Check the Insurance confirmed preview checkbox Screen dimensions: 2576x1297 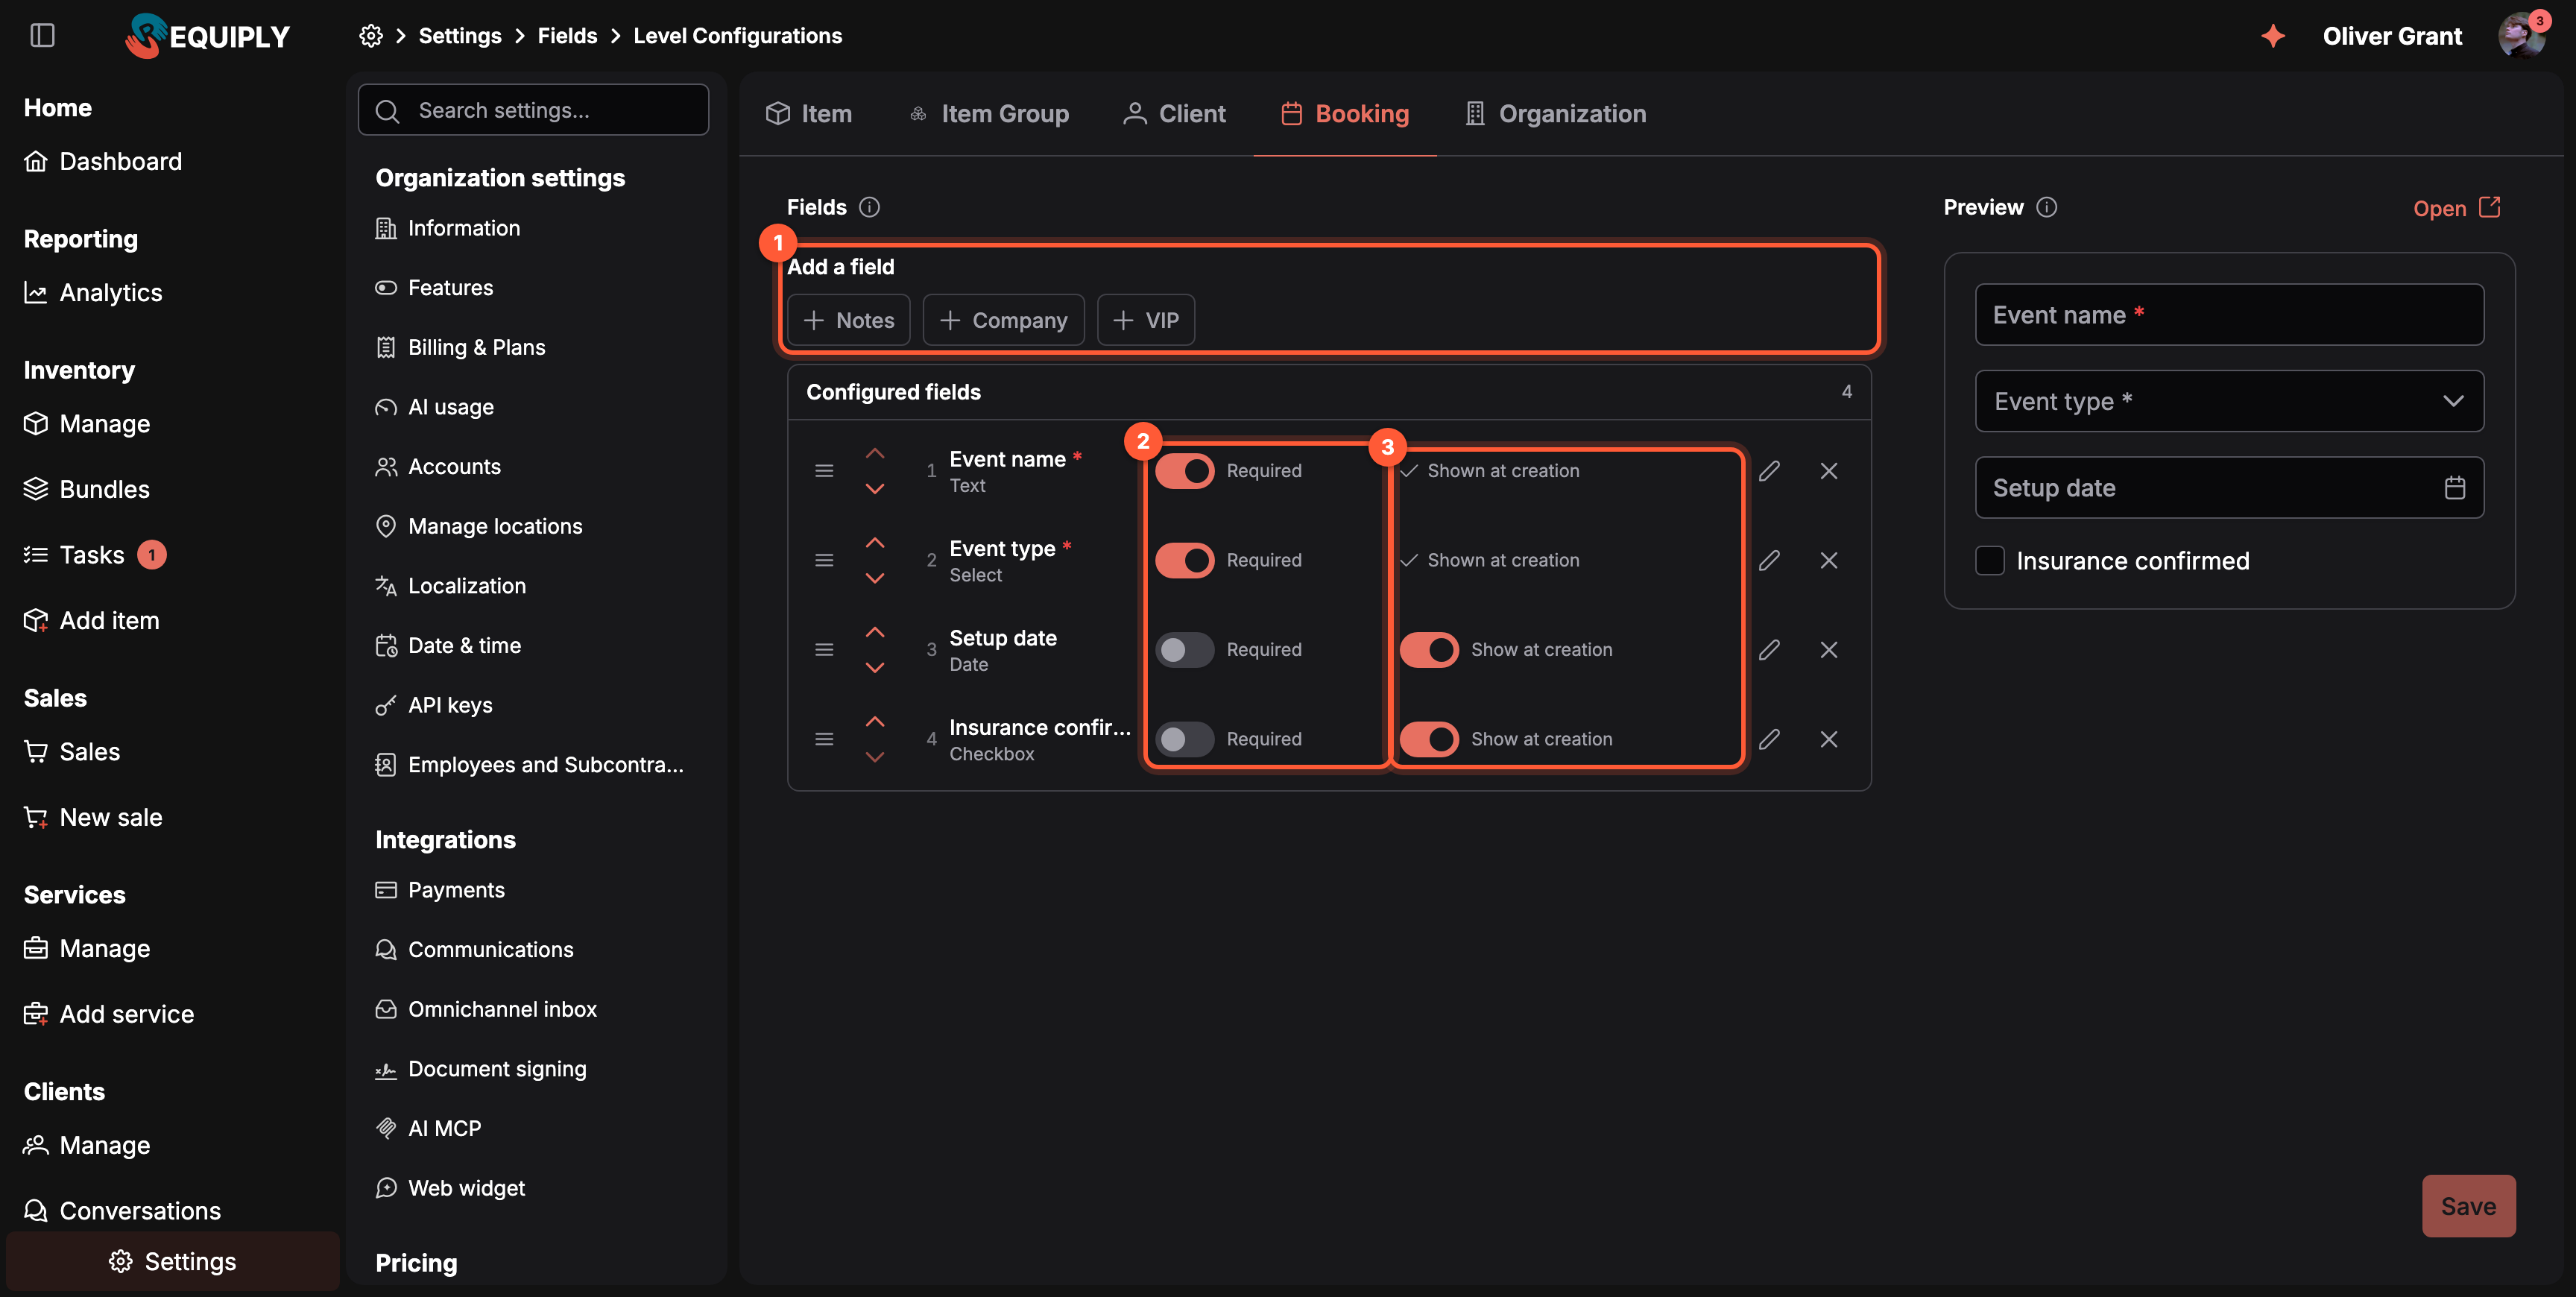1990,561
